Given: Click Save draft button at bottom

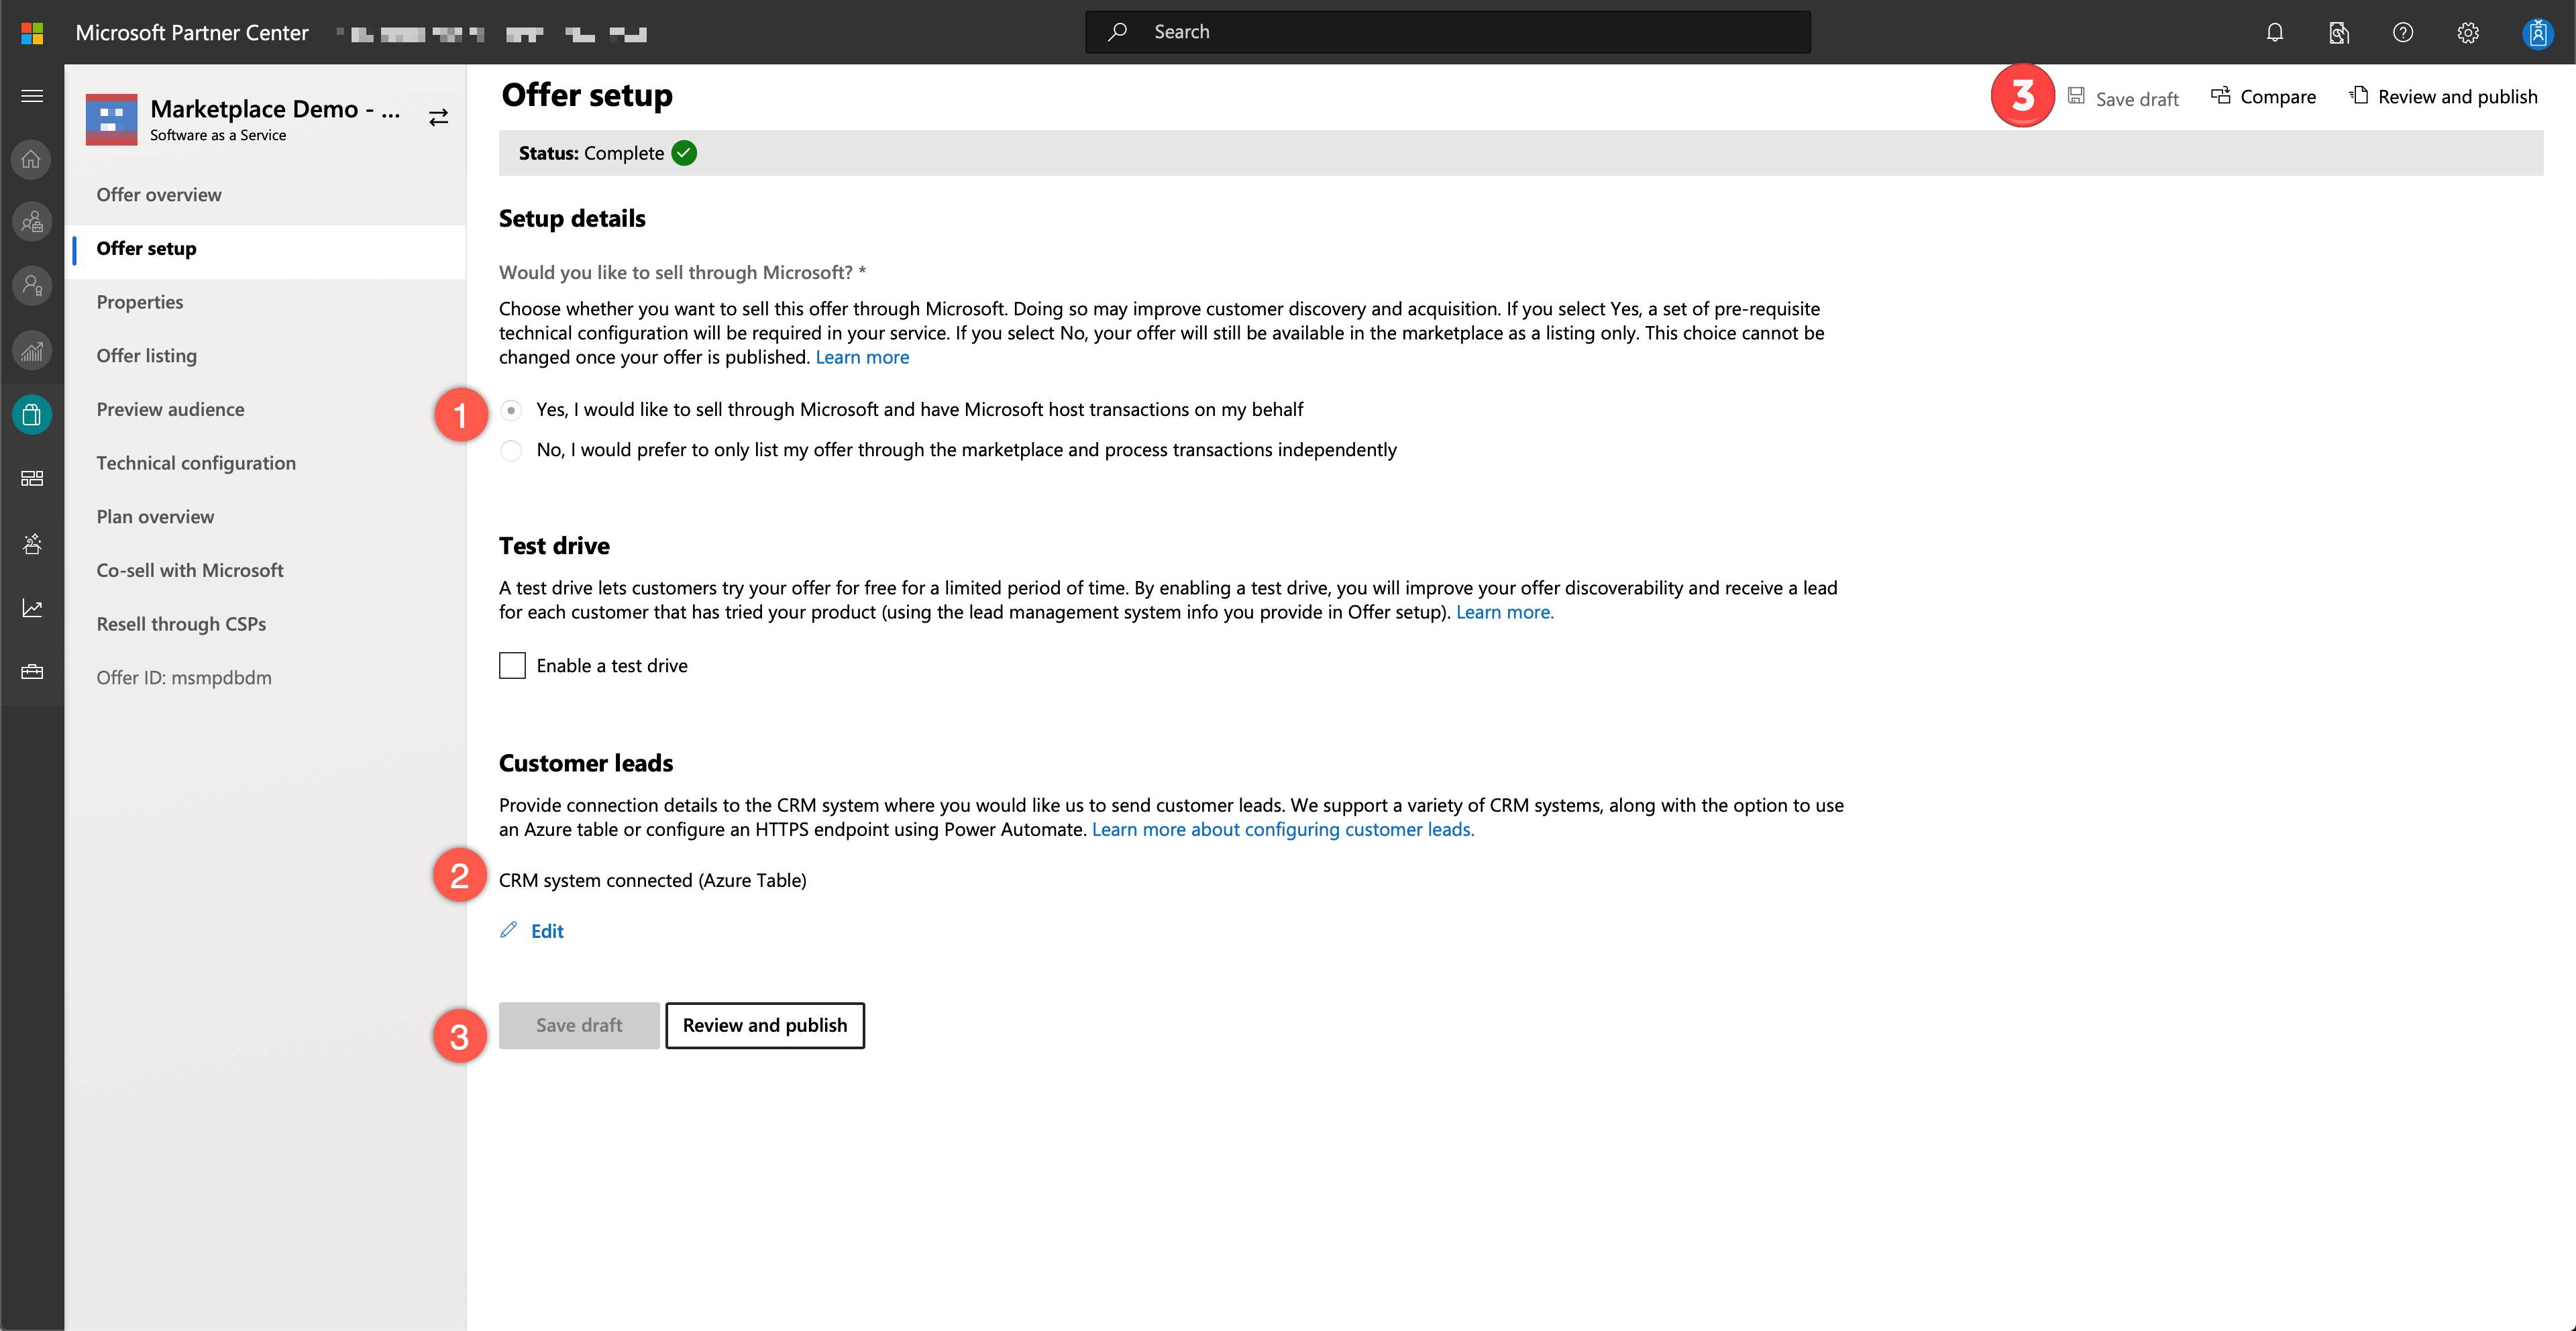Looking at the screenshot, I should (579, 1024).
